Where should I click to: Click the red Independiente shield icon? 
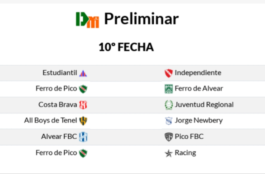(168, 73)
